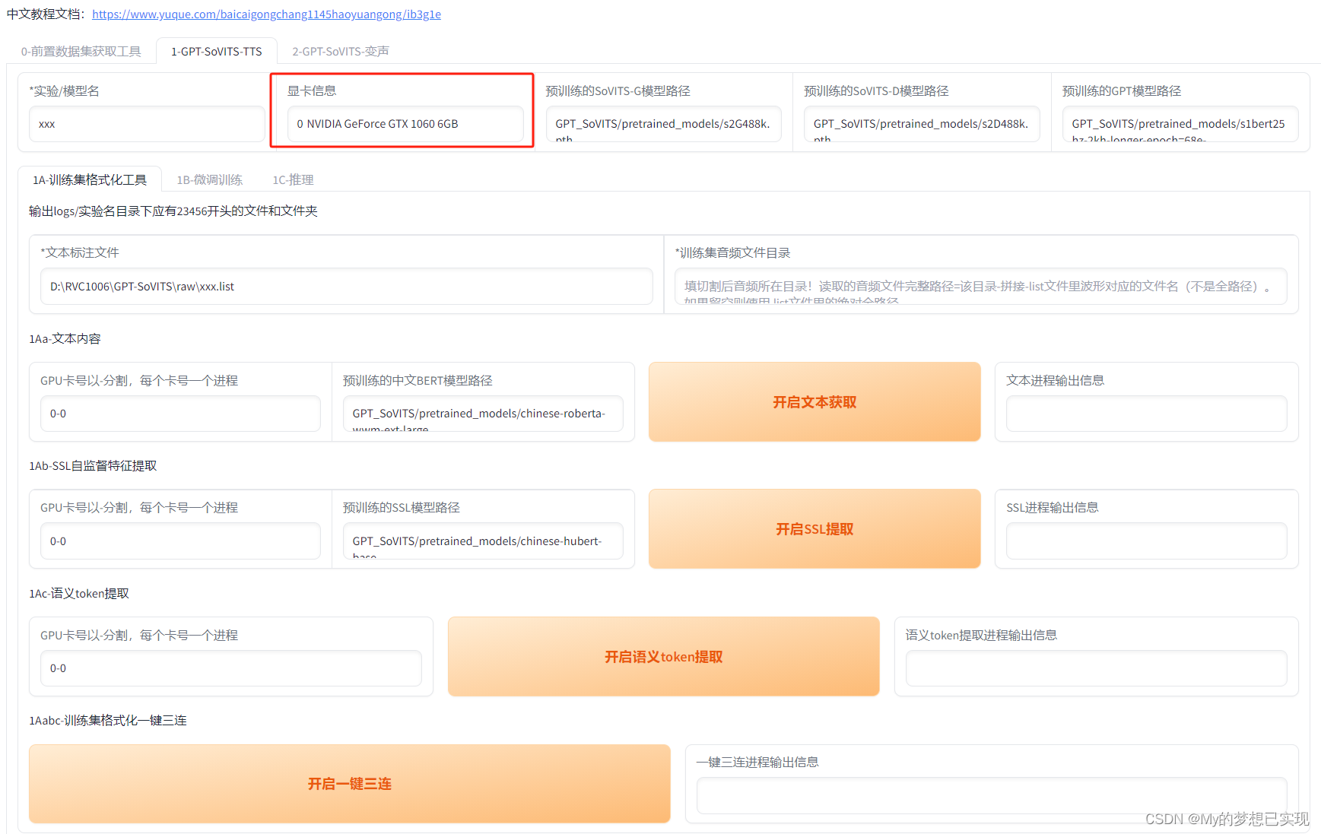This screenshot has width=1321, height=834.
Task: Switch to the 2-GPT-SoVITS-变声 tab
Action: point(340,51)
